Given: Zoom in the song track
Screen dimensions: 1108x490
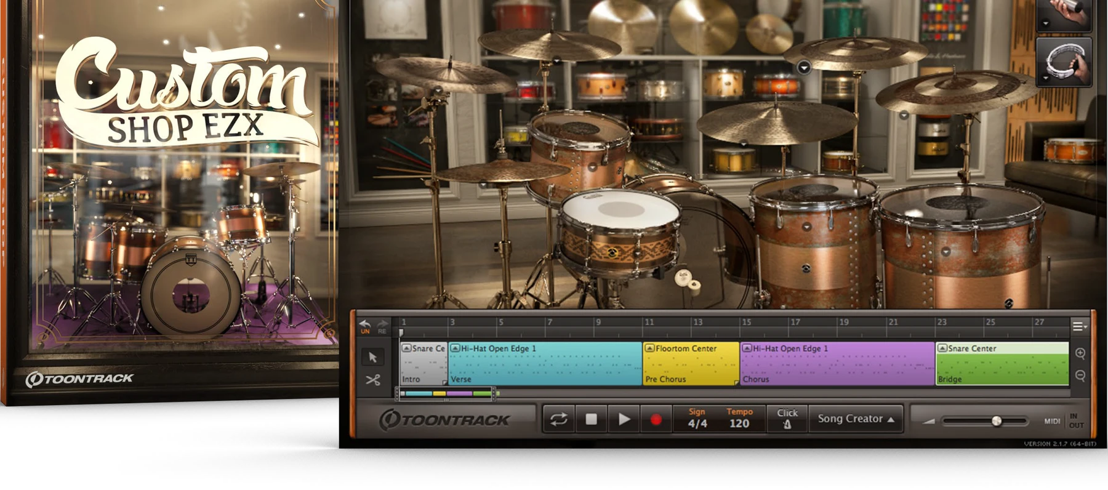Looking at the screenshot, I should point(1080,353).
